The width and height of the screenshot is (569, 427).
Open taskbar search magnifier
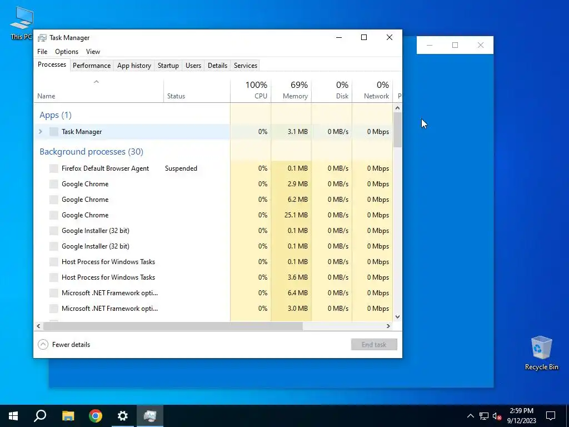(x=40, y=416)
